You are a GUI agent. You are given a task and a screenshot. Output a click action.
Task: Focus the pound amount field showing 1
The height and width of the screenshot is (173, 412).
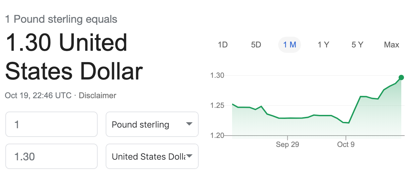click(51, 124)
